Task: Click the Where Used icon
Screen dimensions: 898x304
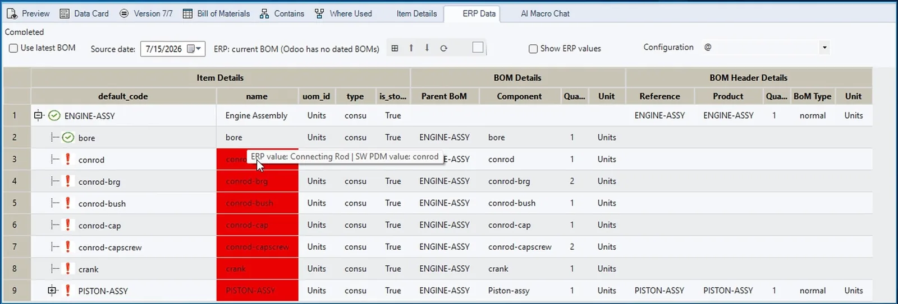Action: [x=319, y=13]
